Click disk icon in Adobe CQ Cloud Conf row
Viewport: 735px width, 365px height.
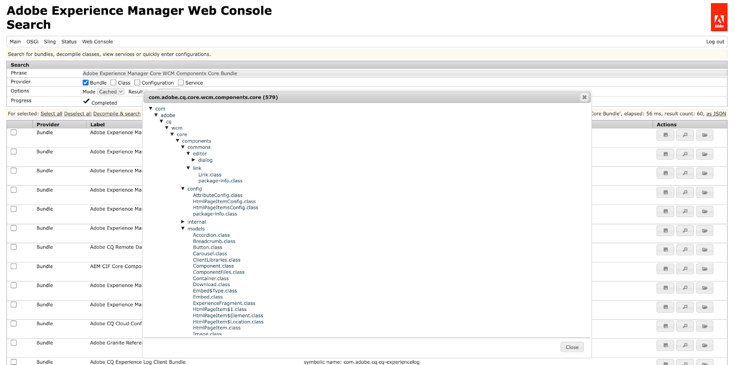coord(665,326)
